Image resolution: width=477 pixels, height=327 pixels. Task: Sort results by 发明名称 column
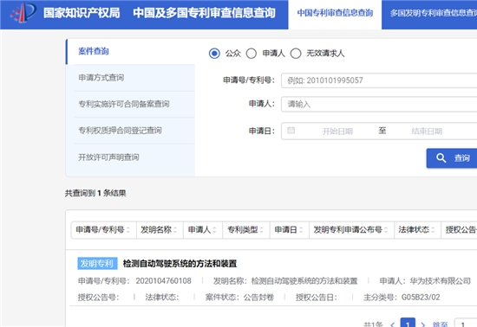[159, 230]
